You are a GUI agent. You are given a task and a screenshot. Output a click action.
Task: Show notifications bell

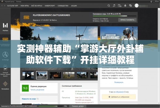[125, 6]
